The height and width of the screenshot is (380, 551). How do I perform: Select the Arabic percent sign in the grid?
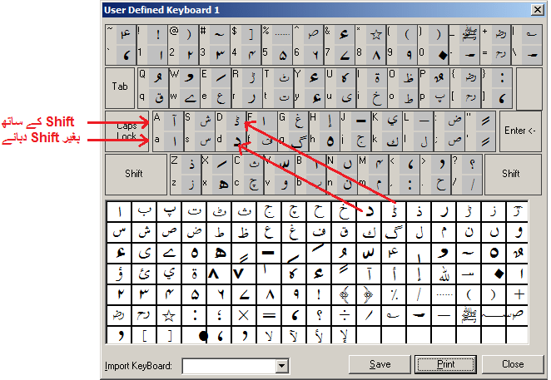[x=394, y=294]
